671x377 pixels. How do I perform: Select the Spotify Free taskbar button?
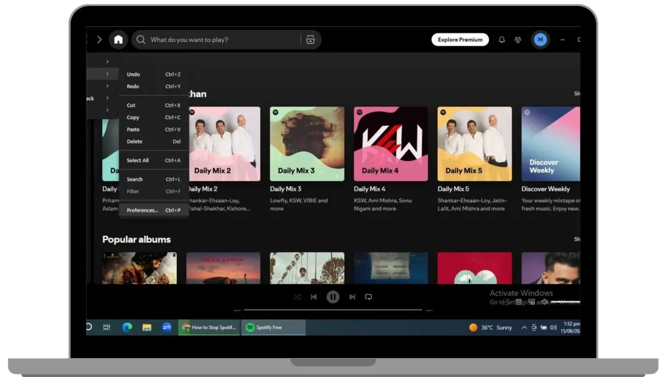click(x=273, y=327)
